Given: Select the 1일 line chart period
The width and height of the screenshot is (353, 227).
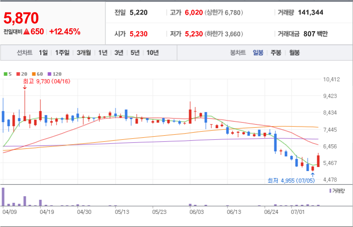Looking at the screenshot, I should [43, 52].
